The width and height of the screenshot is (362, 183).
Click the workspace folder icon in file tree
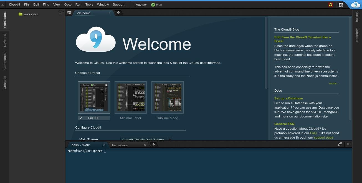pyautogui.click(x=21, y=14)
